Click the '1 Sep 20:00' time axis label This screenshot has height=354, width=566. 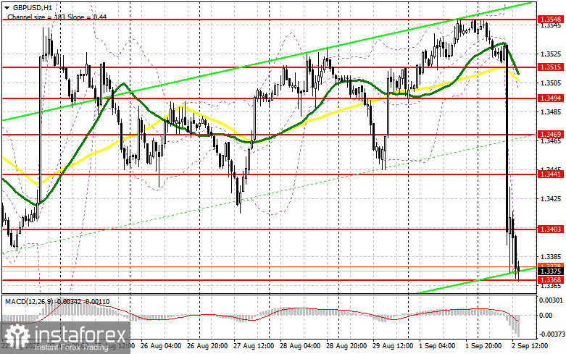[483, 346]
